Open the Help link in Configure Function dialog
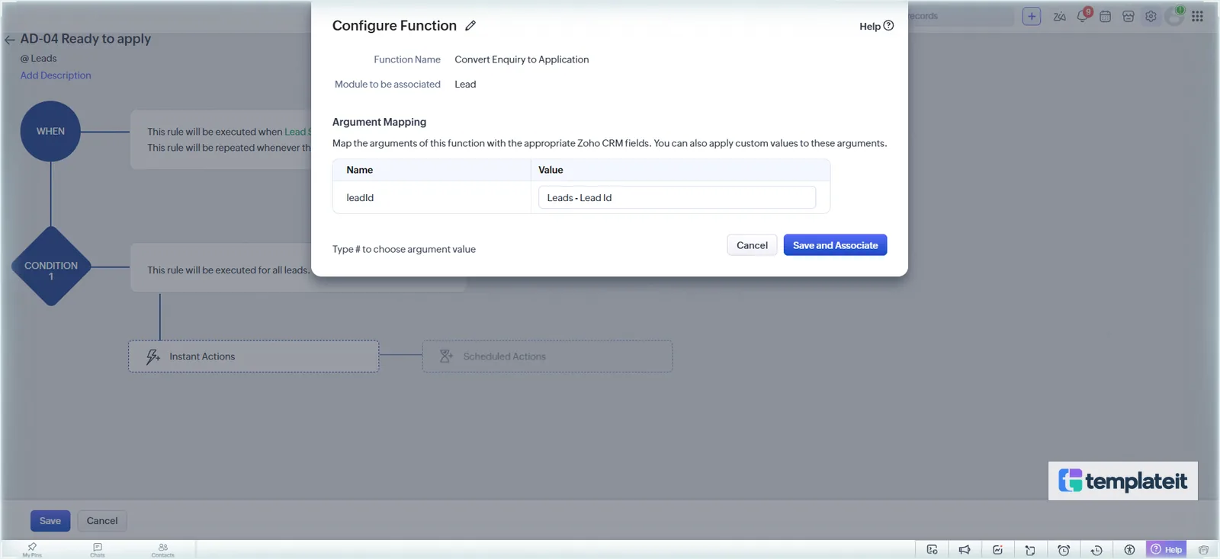 tap(876, 26)
